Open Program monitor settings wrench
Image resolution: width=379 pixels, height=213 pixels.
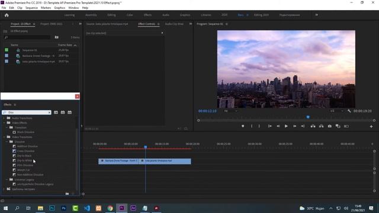[x=349, y=111]
